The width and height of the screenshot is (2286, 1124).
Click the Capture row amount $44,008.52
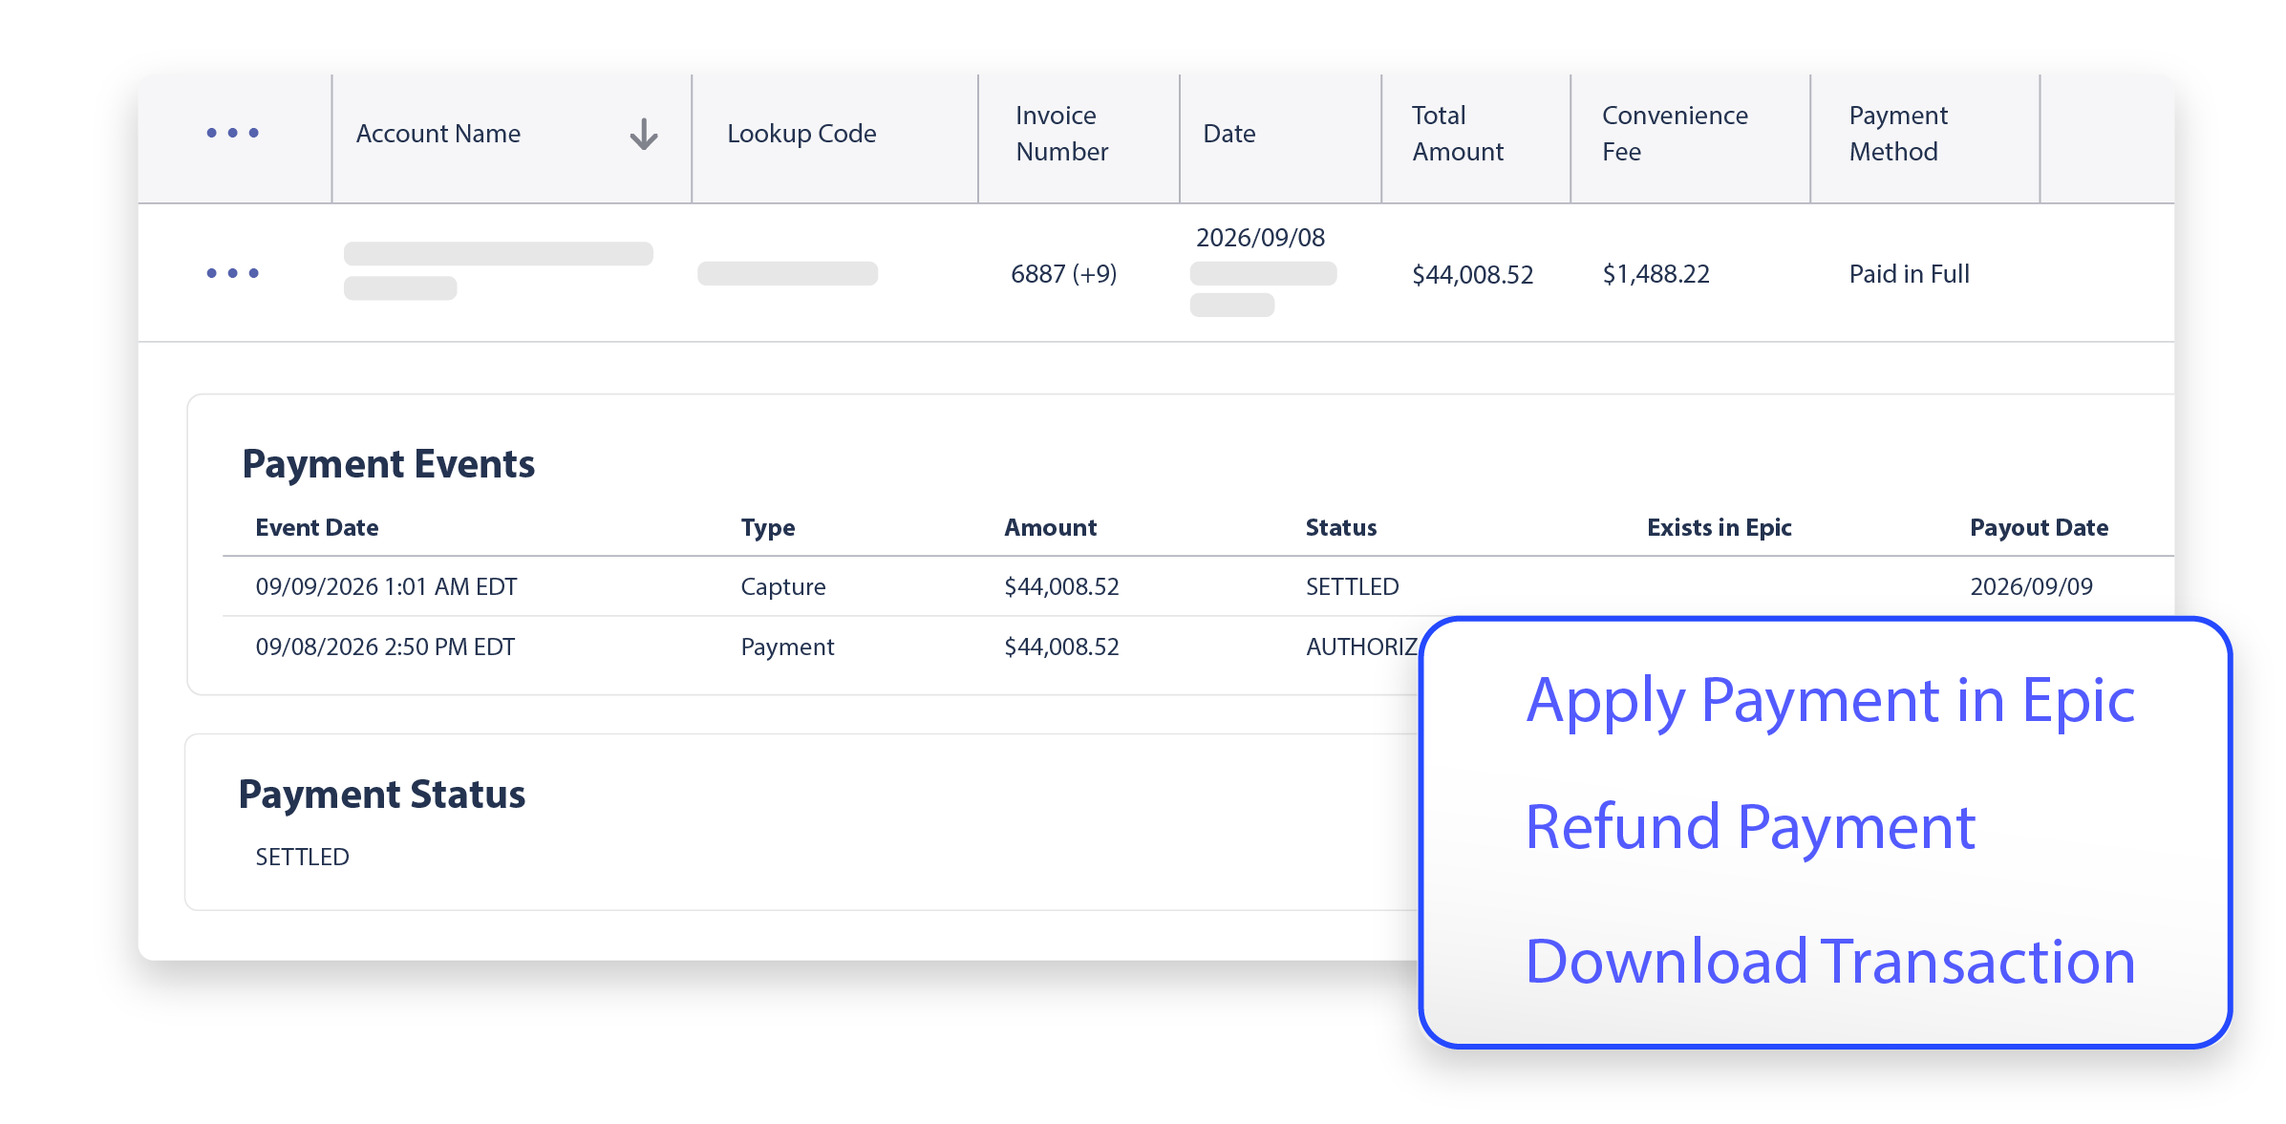(x=1061, y=586)
